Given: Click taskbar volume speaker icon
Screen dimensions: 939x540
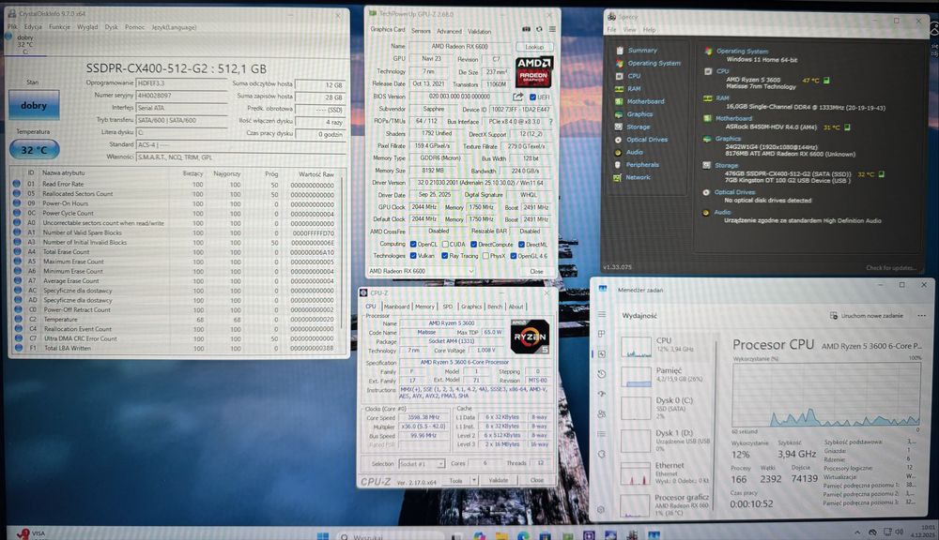Looking at the screenshot, I should click(x=899, y=532).
